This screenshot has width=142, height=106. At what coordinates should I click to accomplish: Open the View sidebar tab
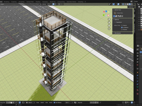point(135,20)
